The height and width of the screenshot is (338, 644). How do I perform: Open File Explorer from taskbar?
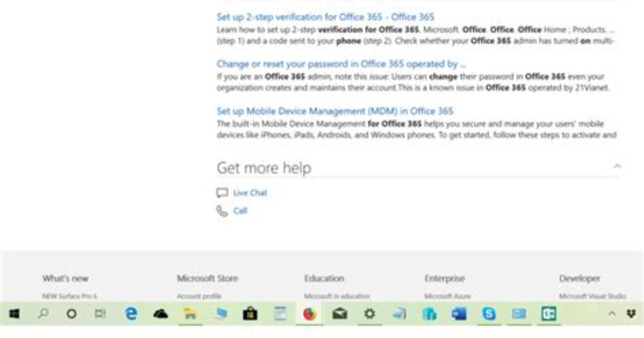point(190,314)
